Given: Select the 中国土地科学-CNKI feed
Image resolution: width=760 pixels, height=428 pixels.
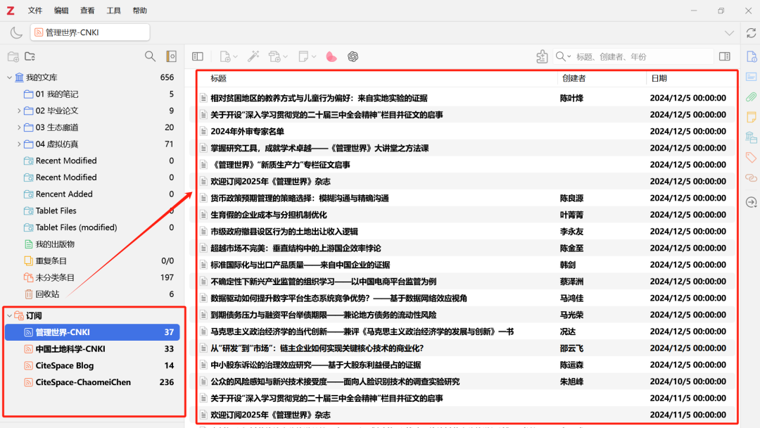Looking at the screenshot, I should pos(70,348).
